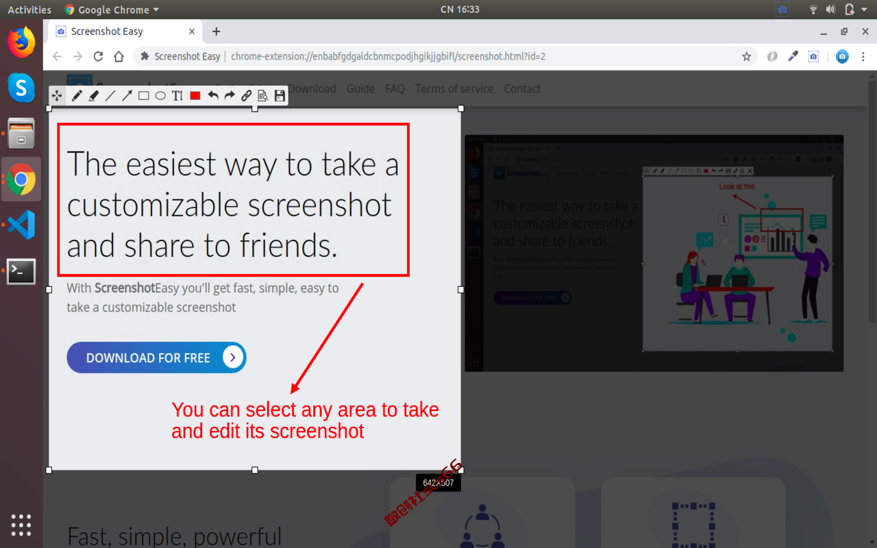Select the Ellipse shape tool
Screen dimensions: 877x548
160,96
